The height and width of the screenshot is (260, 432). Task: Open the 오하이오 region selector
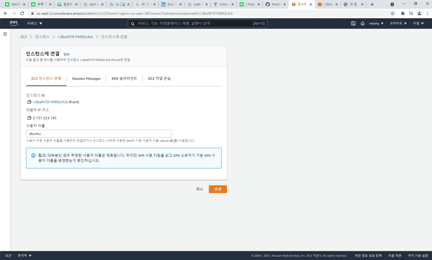(x=398, y=23)
